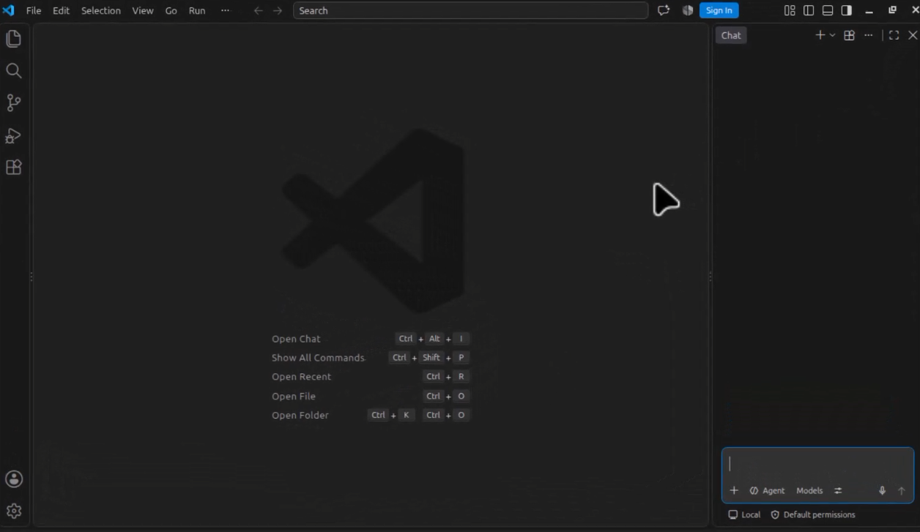Go back with the left arrow
The width and height of the screenshot is (920, 532).
point(258,10)
